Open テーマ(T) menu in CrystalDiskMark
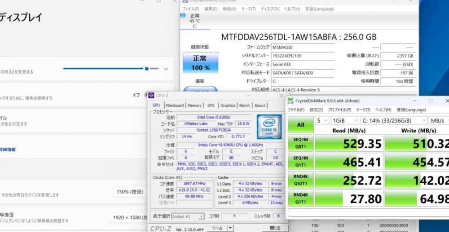The width and height of the screenshot is (449, 232). coord(363,110)
